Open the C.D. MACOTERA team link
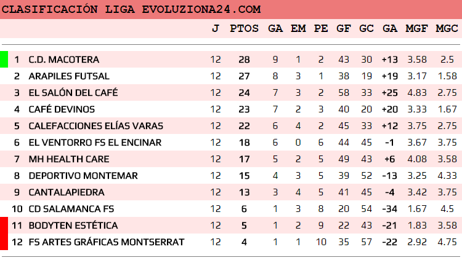The image size is (462, 263). tap(64, 60)
